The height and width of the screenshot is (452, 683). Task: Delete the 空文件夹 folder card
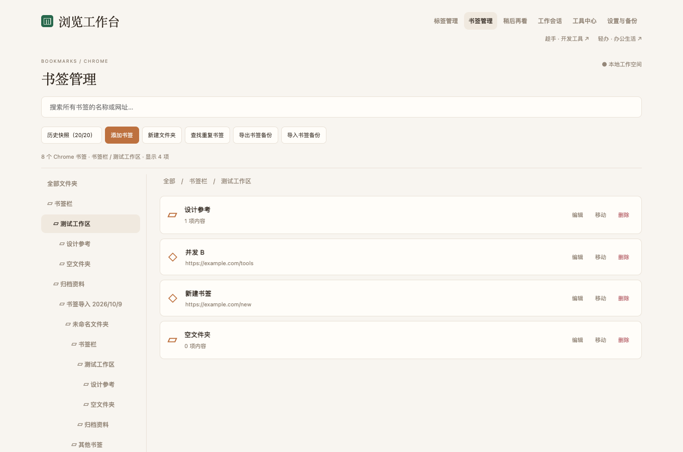point(624,340)
